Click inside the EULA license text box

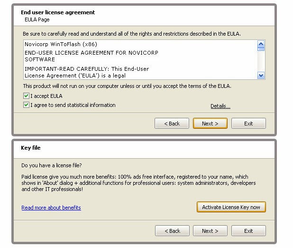click(x=140, y=60)
